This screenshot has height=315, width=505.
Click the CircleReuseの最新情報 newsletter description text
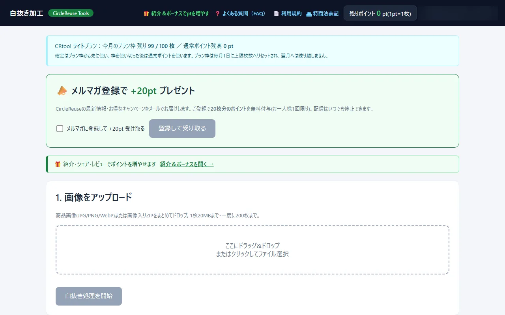tap(215, 109)
